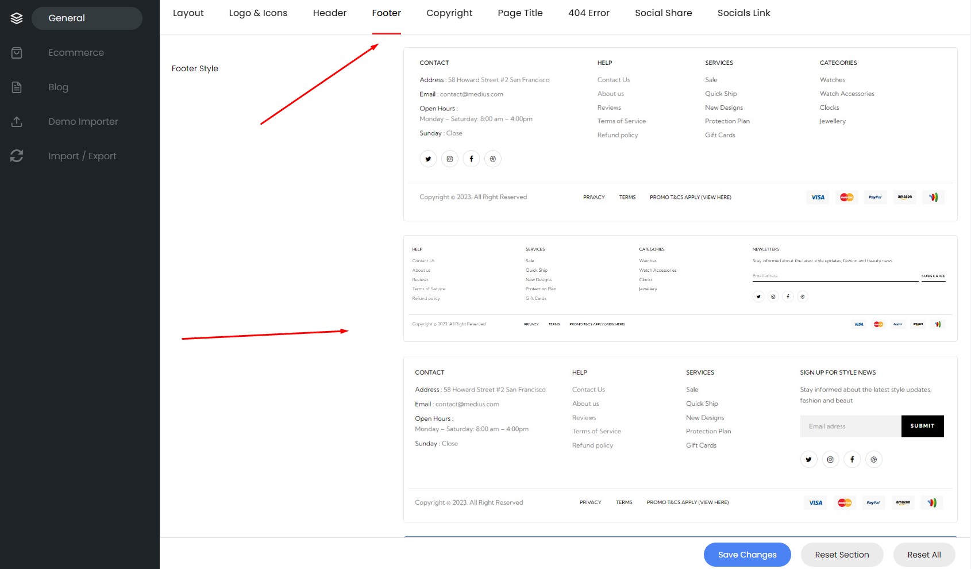This screenshot has width=971, height=569.
Task: Click the General layers icon in sidebar
Action: (x=17, y=18)
